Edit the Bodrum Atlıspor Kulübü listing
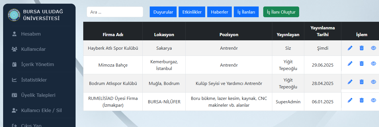The width and height of the screenshot is (379, 127). 350,82
